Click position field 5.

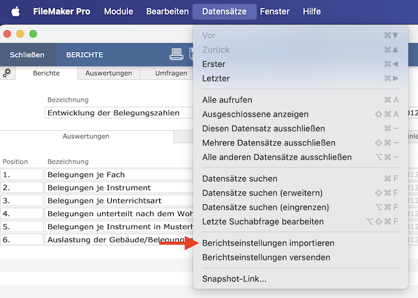tap(21, 227)
